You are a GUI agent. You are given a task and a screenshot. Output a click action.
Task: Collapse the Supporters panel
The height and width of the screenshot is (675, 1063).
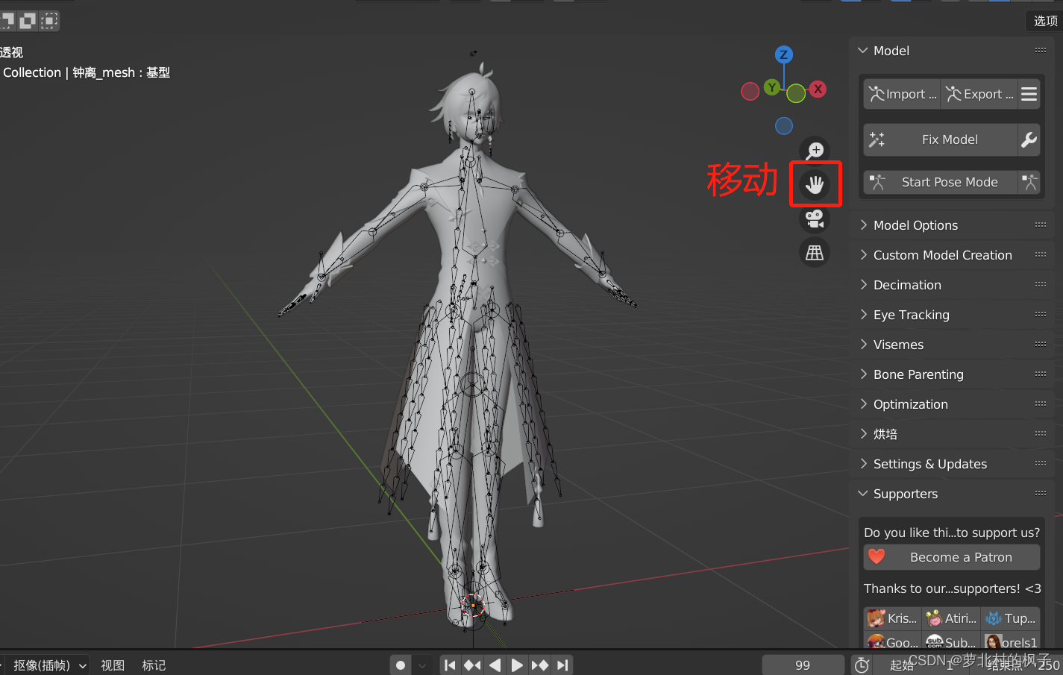[x=863, y=494]
